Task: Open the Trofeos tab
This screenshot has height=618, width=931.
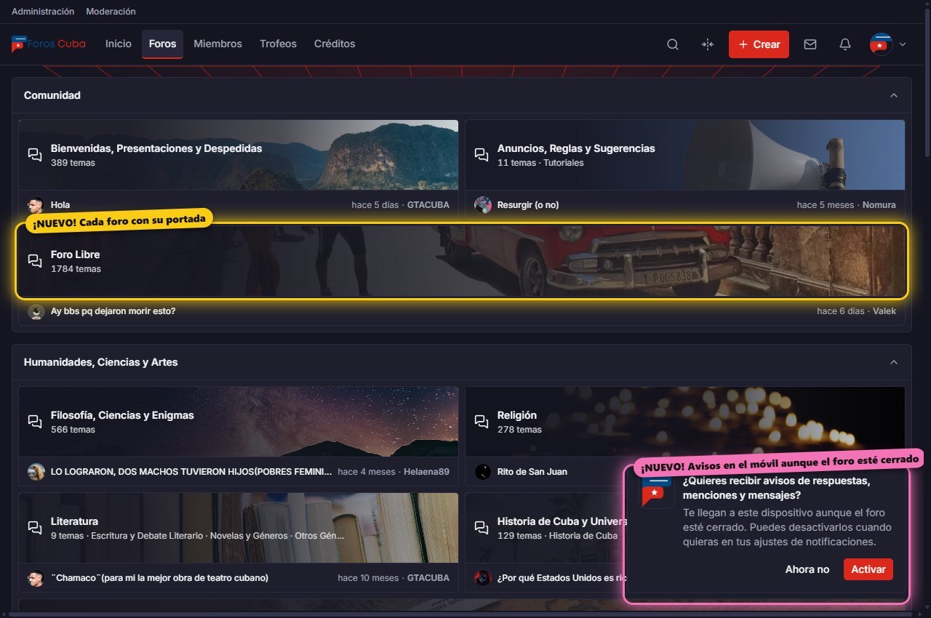Action: (278, 44)
